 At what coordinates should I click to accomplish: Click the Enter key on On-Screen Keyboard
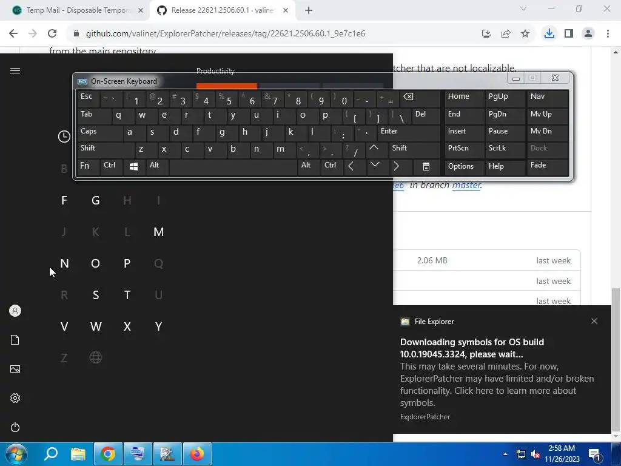point(408,133)
